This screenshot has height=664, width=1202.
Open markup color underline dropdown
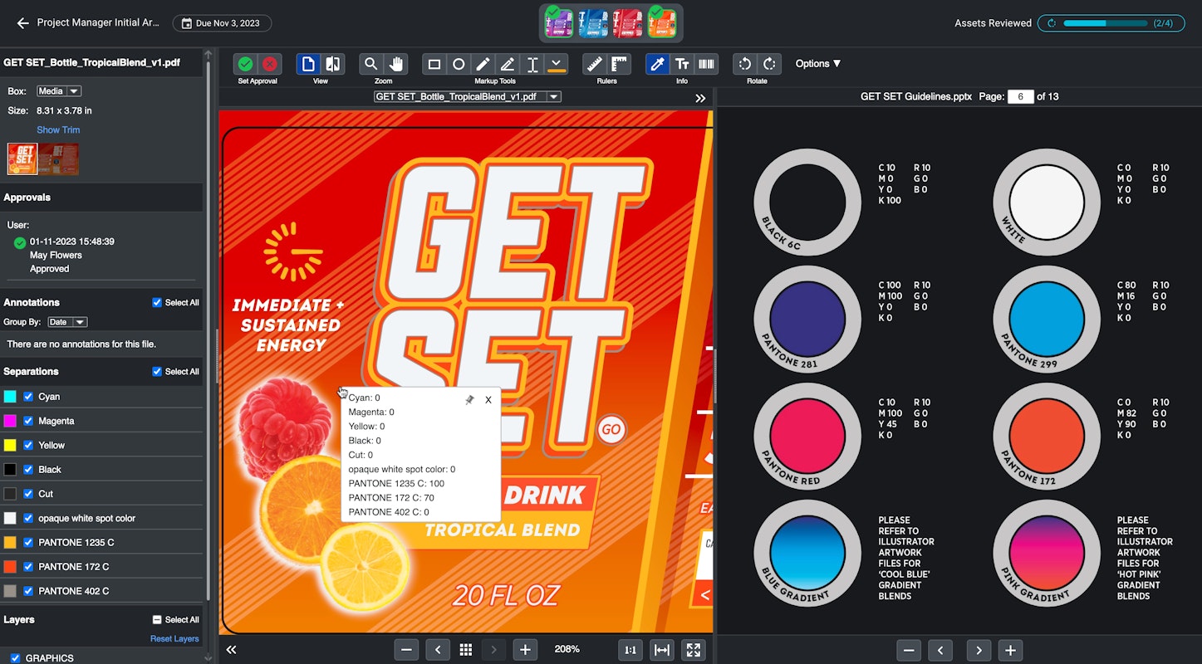coord(557,64)
